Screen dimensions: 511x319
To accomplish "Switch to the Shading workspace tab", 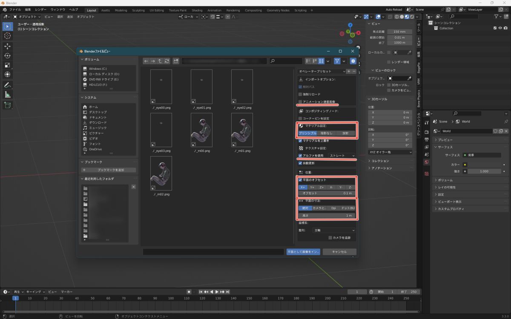I will click(197, 10).
